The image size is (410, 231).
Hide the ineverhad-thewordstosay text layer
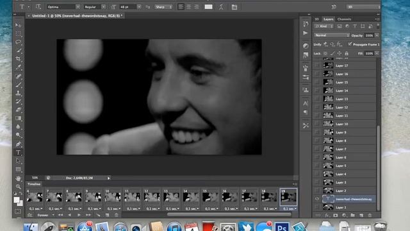click(317, 199)
